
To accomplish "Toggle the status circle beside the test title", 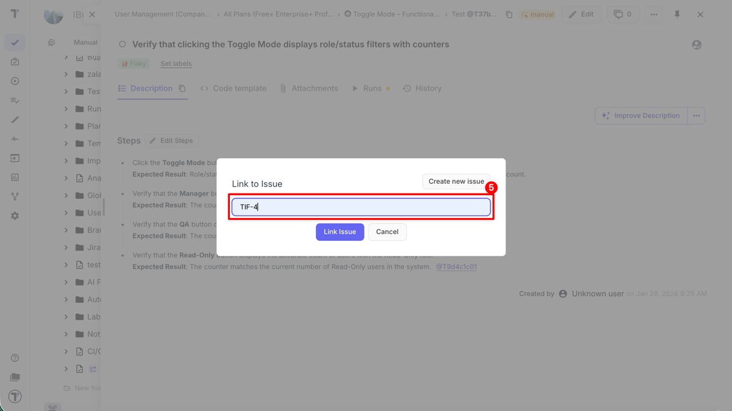I will click(121, 44).
